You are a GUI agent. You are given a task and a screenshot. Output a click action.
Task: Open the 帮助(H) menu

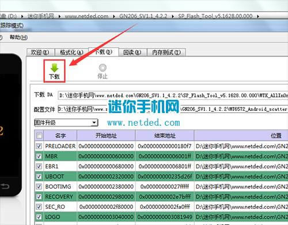[x=19, y=37]
